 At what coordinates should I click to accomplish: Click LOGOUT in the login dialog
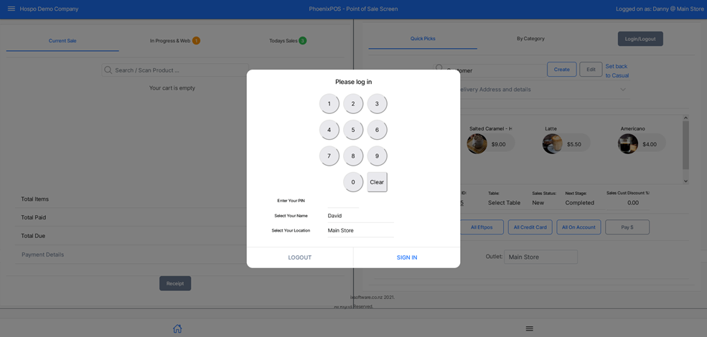pyautogui.click(x=300, y=257)
